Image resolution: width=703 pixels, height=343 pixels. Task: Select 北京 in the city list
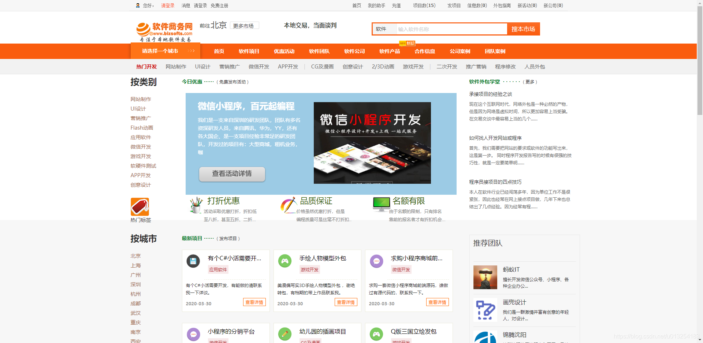click(x=135, y=256)
